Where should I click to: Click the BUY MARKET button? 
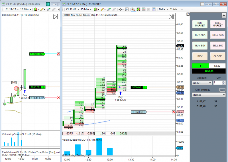[x=200, y=24]
